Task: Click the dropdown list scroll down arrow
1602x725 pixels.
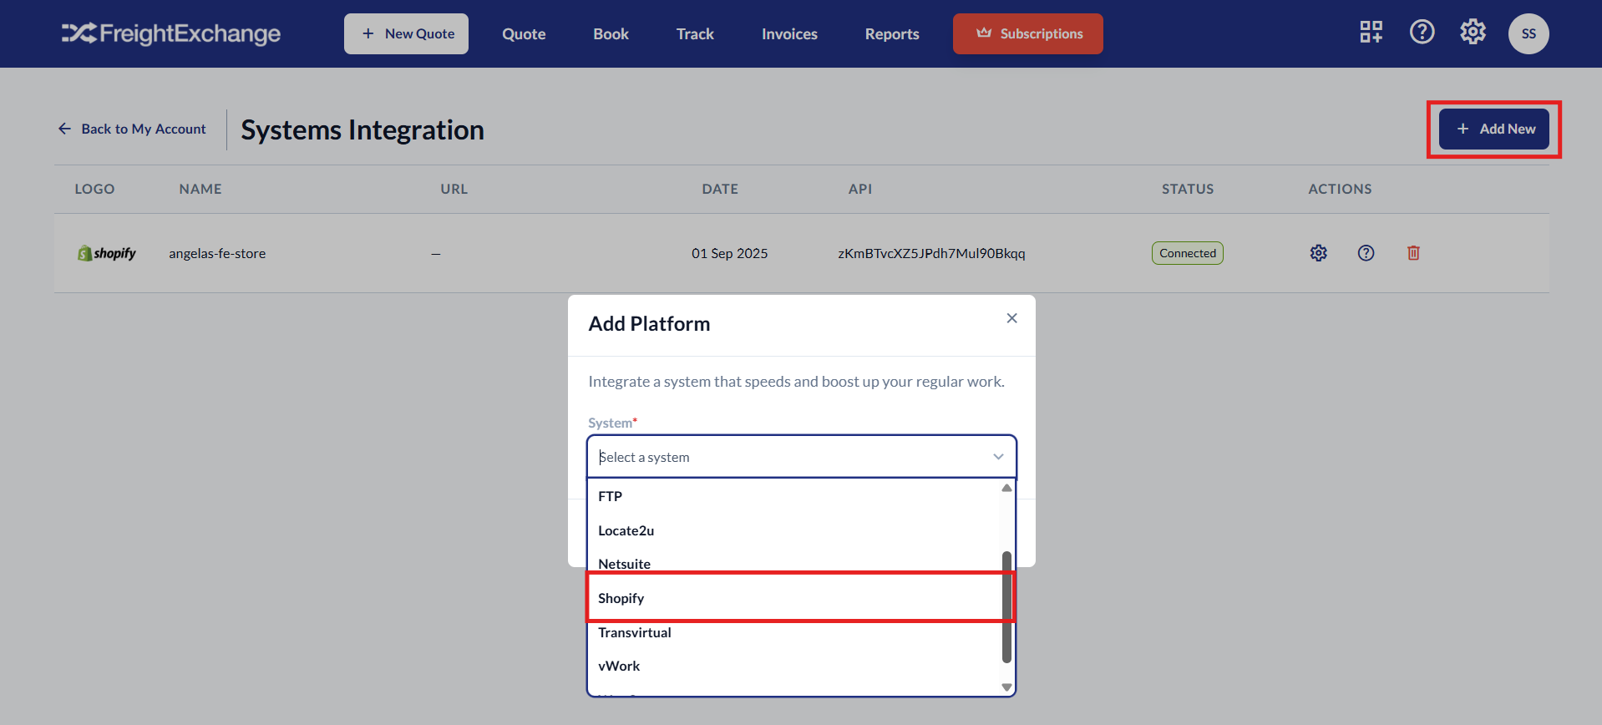Action: pos(1006,687)
